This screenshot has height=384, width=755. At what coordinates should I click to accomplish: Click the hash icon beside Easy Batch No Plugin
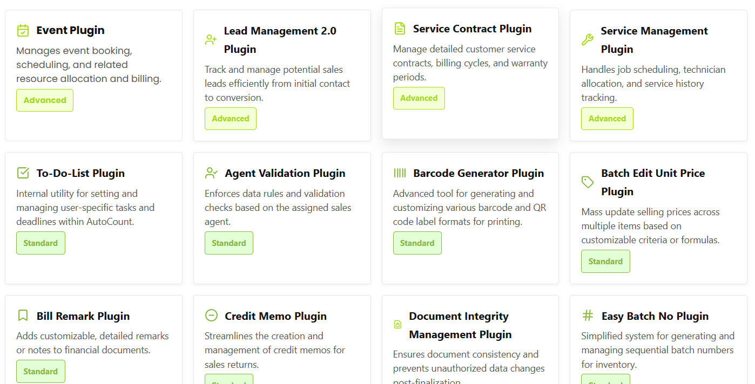click(588, 316)
